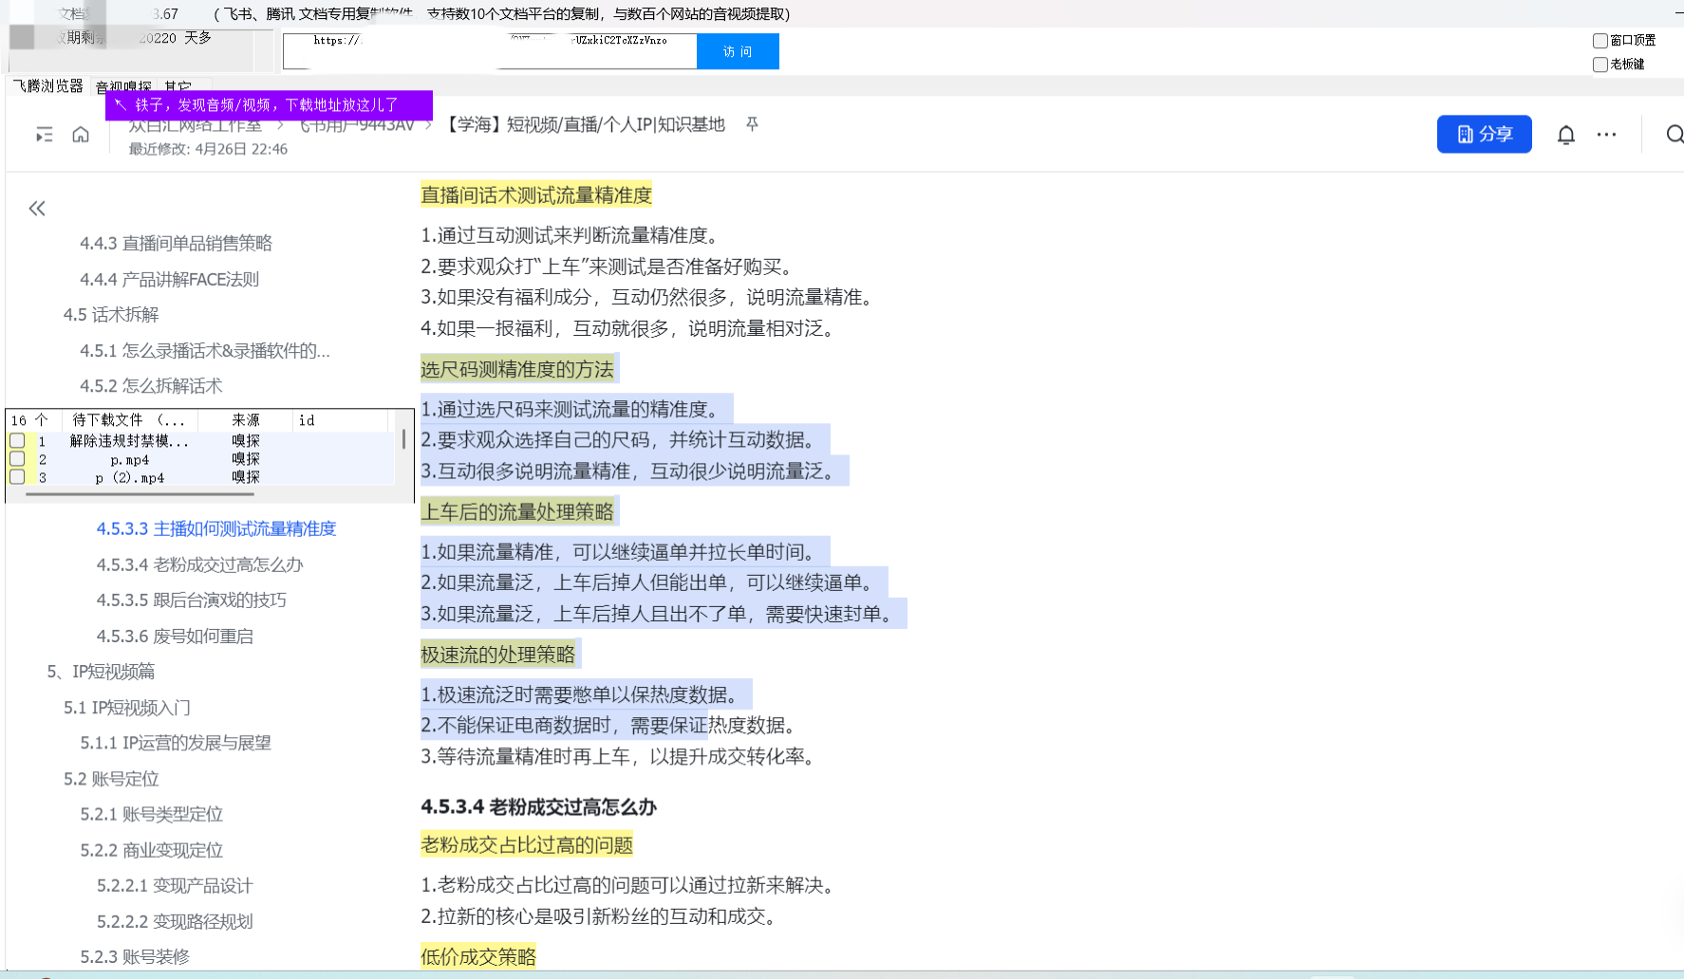Collapse the sidebar with the double-chevron icon
The image size is (1684, 979).
(37, 208)
